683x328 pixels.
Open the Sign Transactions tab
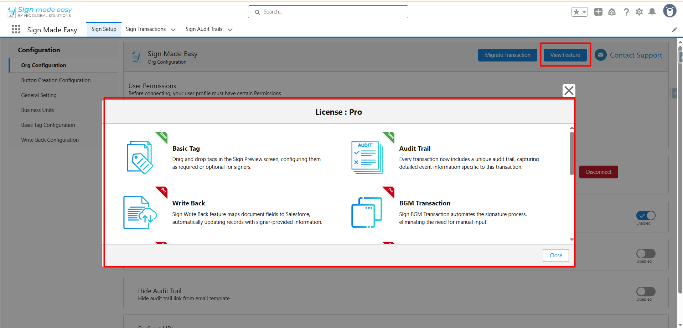(x=146, y=29)
